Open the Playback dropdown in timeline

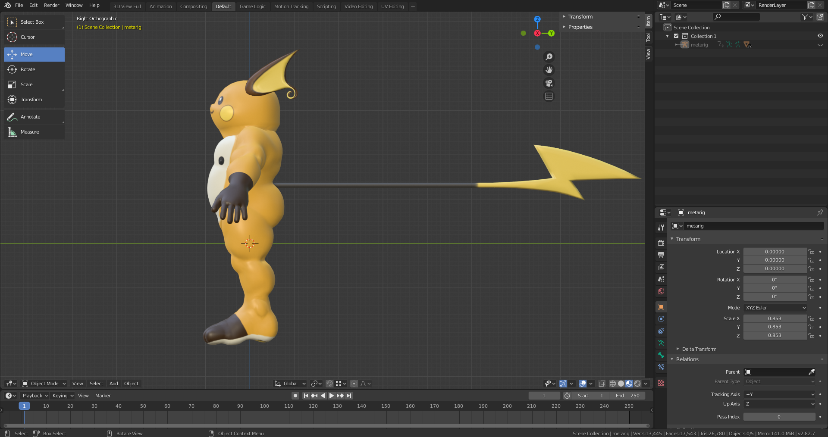[x=35, y=396]
